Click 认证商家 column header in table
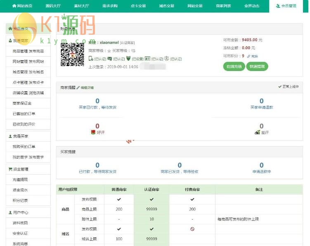This screenshot has width=310, height=246. tap(151, 189)
